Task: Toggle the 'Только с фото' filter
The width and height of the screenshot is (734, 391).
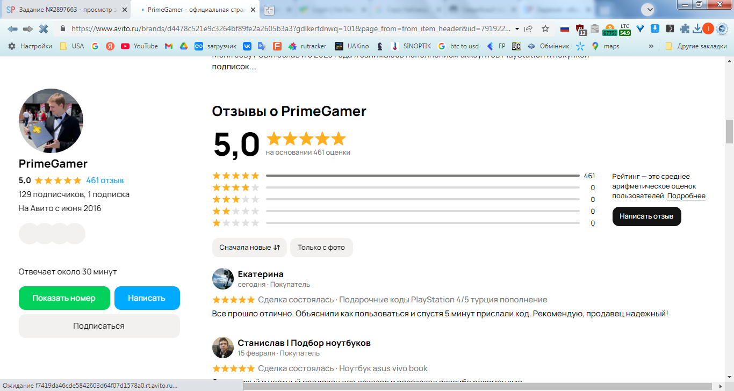Action: (321, 248)
